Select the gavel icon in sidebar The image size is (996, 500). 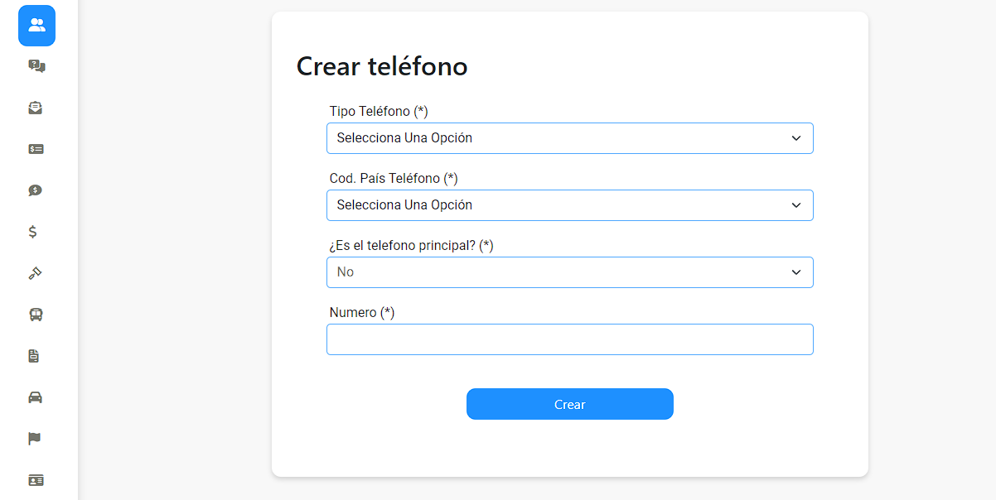tap(35, 273)
